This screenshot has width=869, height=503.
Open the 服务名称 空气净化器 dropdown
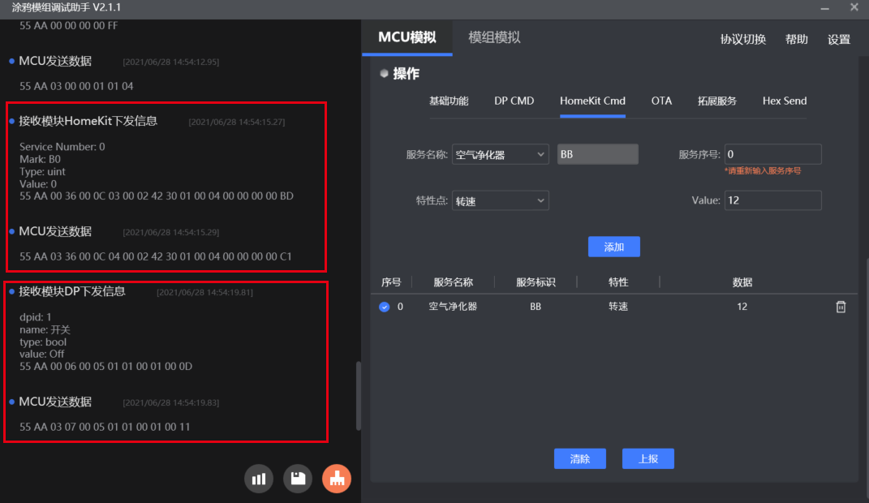(x=501, y=155)
